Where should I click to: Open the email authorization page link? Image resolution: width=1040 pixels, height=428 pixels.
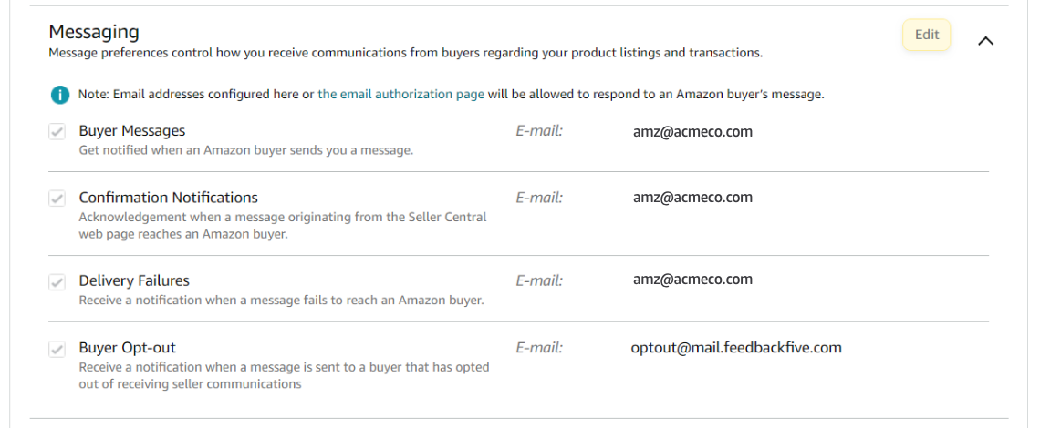click(x=400, y=95)
